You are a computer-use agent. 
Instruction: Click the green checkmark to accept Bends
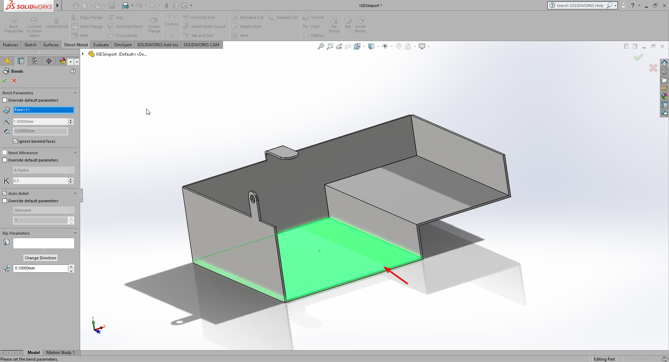click(x=5, y=81)
